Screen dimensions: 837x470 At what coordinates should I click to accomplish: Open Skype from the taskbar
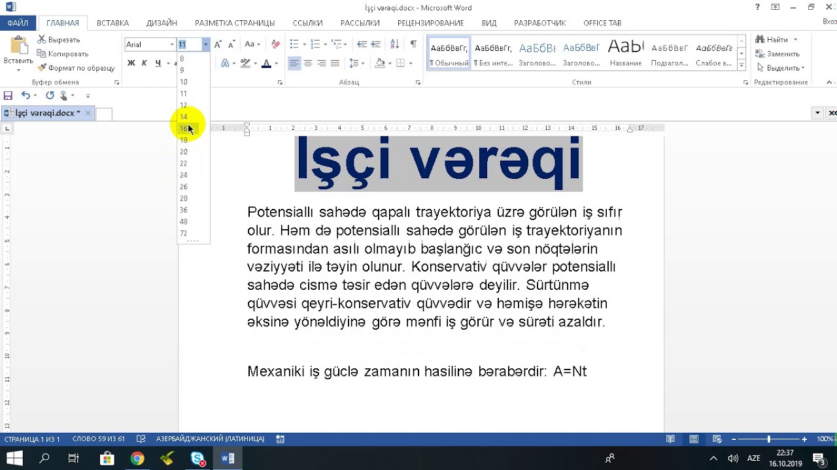(198, 459)
